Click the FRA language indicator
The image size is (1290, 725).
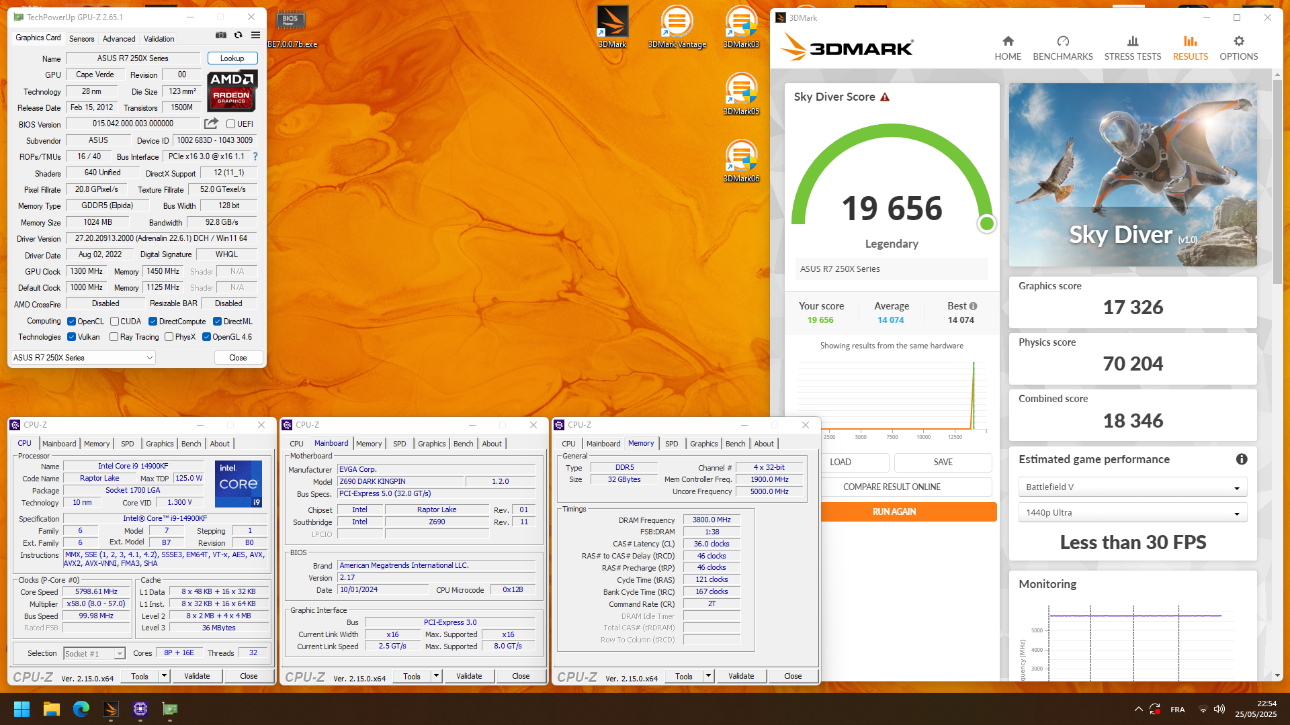1177,710
